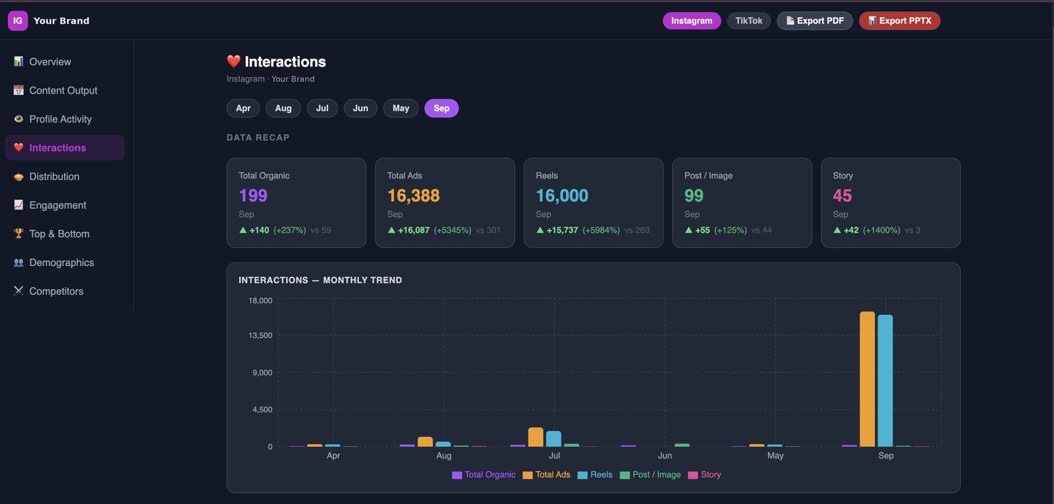This screenshot has width=1054, height=504.
Task: Open the Engagement section
Action: tap(65, 205)
